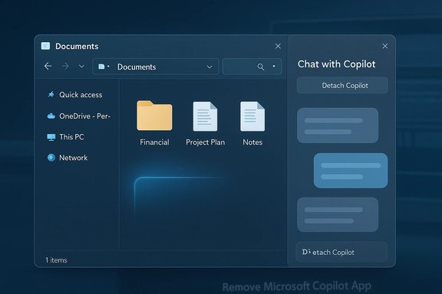Click the Notes file name
Image resolution: width=442 pixels, height=294 pixels.
click(252, 142)
